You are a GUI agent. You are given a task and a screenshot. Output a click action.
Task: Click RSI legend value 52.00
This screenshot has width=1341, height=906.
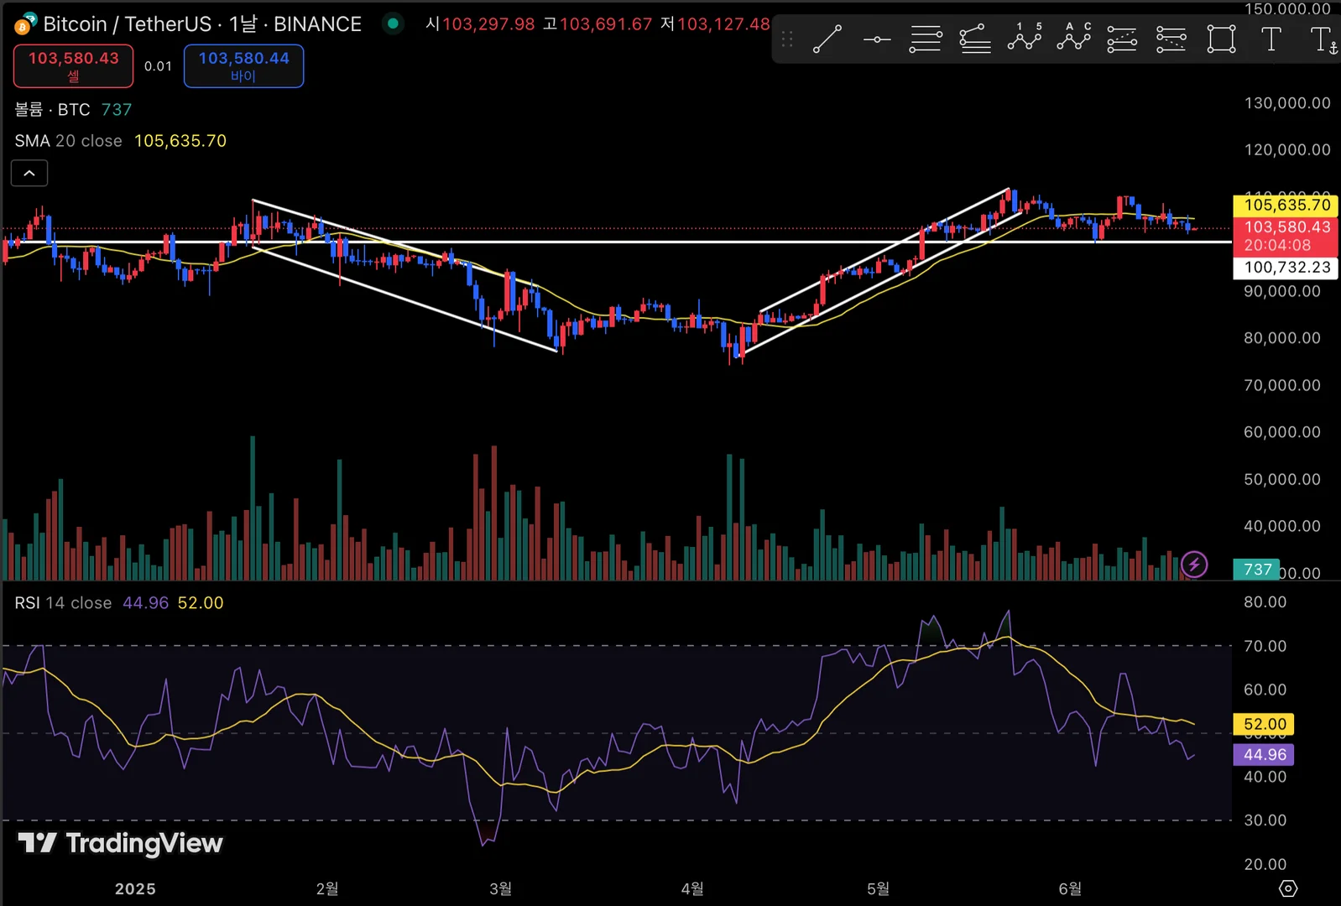(x=201, y=603)
